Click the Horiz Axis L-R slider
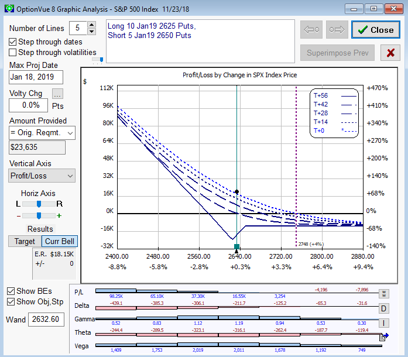Image resolution: width=408 pixels, height=357 pixels. [39, 204]
